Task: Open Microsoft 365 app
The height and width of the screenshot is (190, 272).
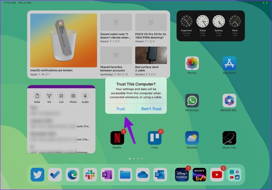Action: point(229,100)
